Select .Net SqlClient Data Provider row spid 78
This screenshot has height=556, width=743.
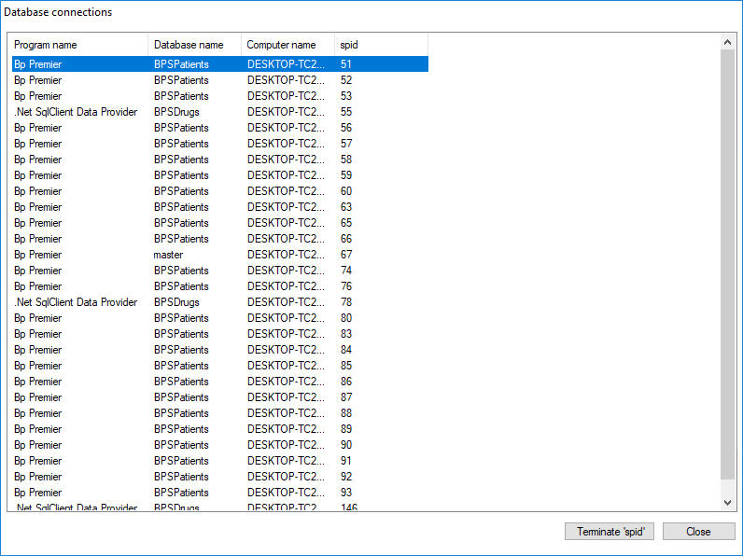[x=220, y=302]
